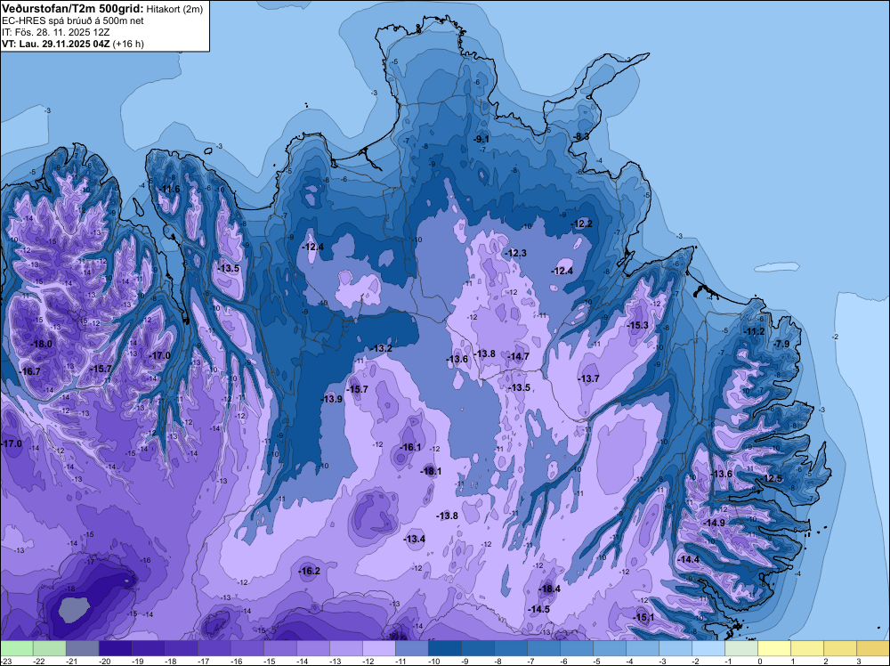Select the -9.1 temperature value
The height and width of the screenshot is (666, 890).
pos(481,139)
